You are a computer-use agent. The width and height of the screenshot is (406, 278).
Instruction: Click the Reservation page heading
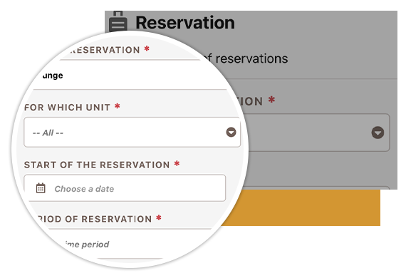coord(185,23)
